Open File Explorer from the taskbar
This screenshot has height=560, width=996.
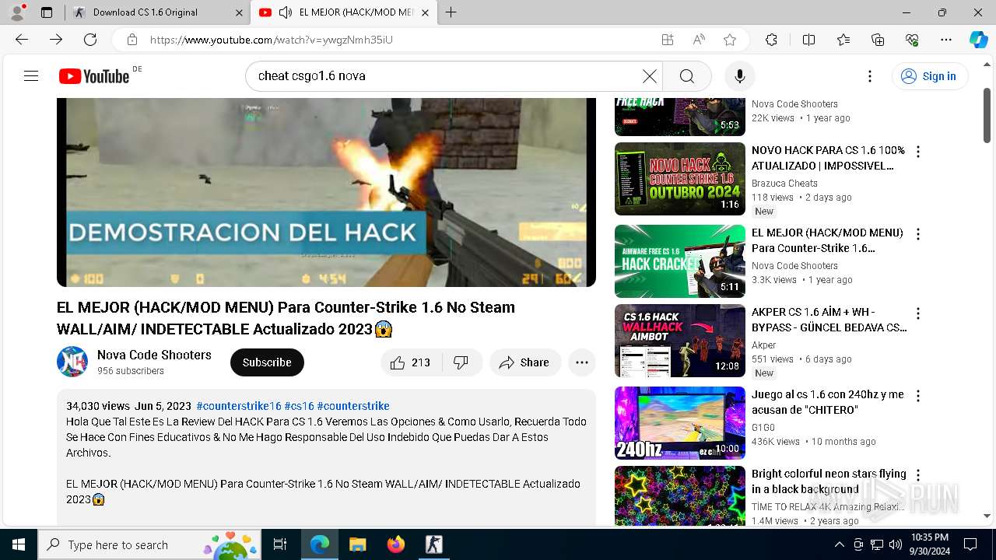(357, 544)
